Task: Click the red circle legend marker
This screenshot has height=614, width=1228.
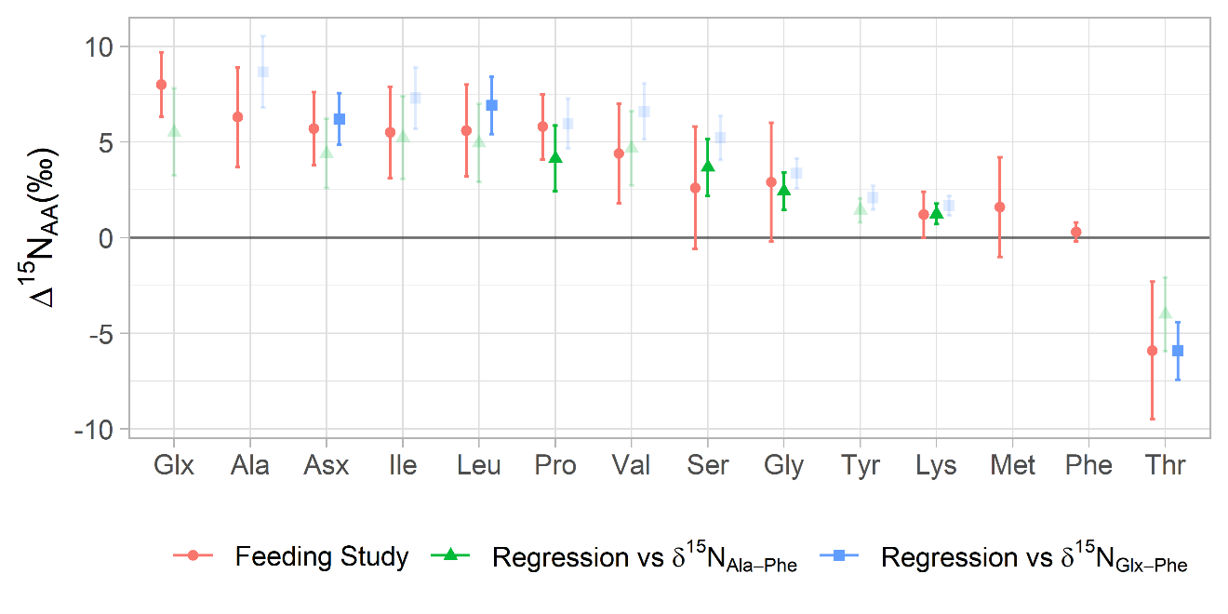Action: (x=194, y=555)
